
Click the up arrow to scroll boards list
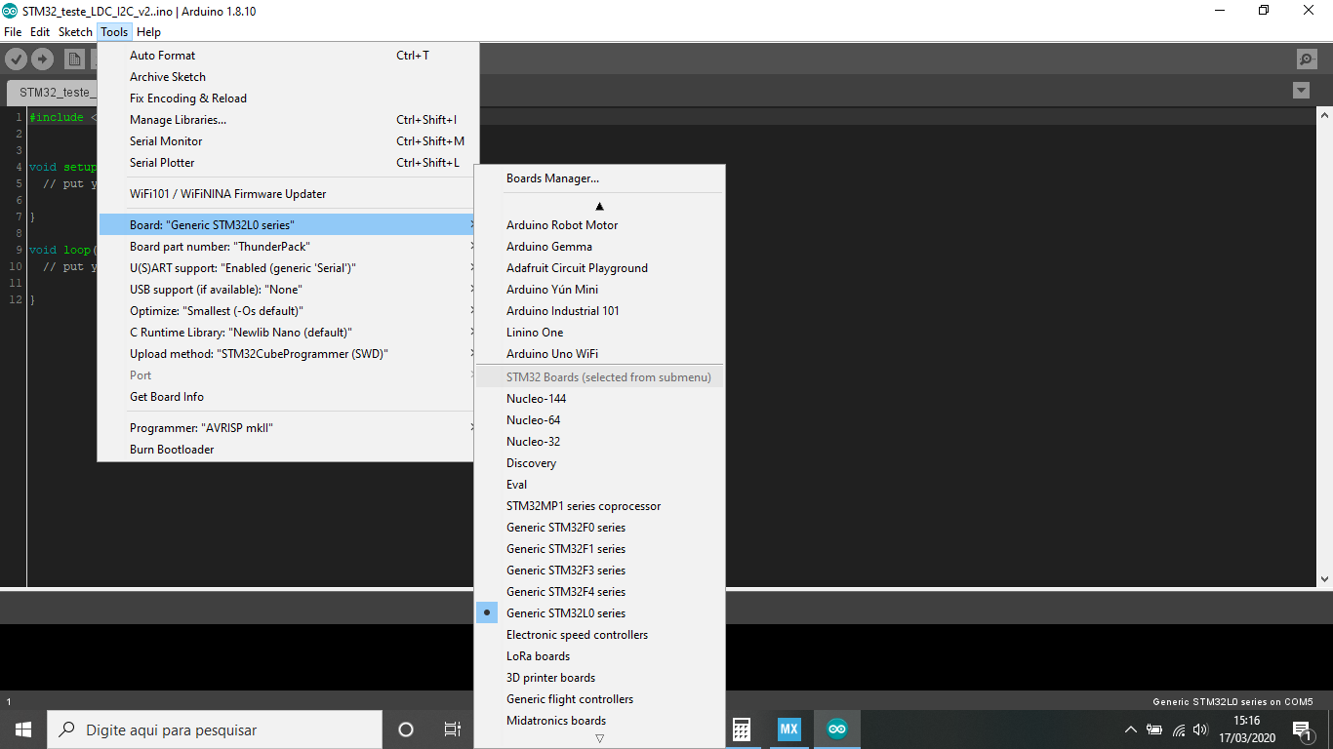tap(599, 206)
